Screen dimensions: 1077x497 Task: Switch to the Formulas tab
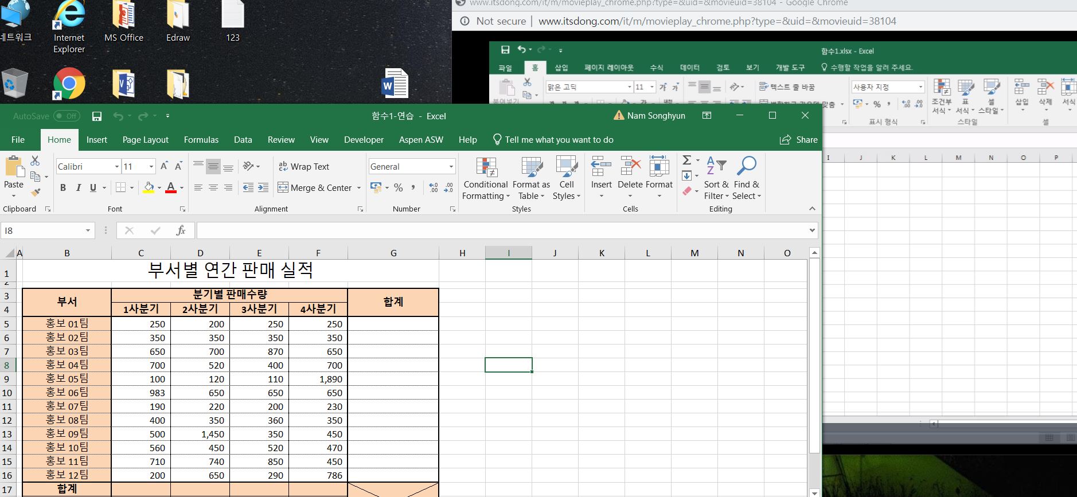pos(201,140)
